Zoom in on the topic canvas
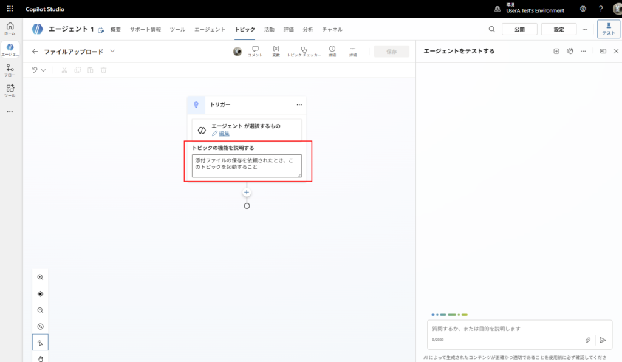This screenshot has height=362, width=622. click(x=40, y=277)
